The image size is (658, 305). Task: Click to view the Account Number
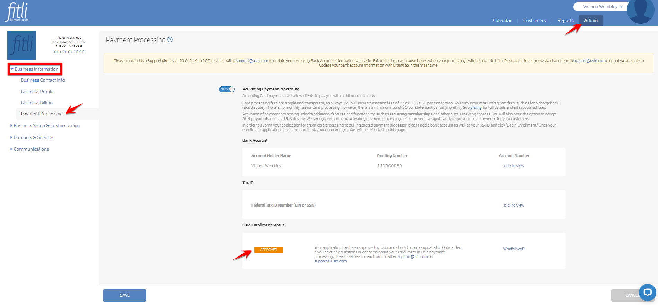click(x=514, y=166)
